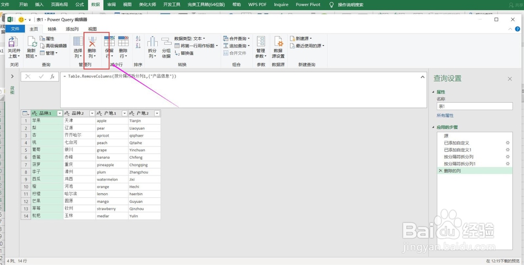Screen dimensions: 524x265
Task: Click 替换值 replace values
Action: click(x=184, y=53)
